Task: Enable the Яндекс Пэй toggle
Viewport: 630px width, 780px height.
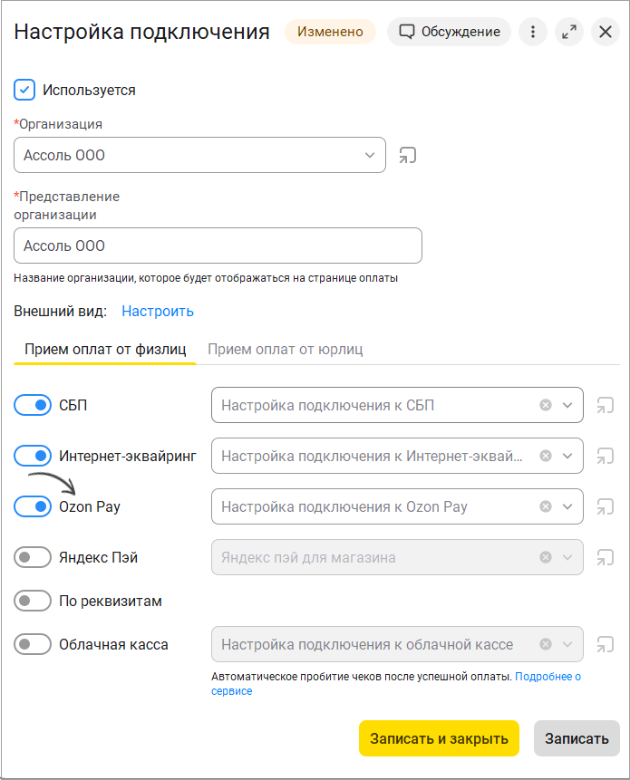Action: (x=33, y=558)
